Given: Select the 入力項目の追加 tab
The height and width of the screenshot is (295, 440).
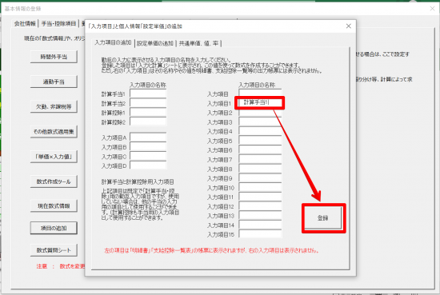Looking at the screenshot, I should 113,42.
